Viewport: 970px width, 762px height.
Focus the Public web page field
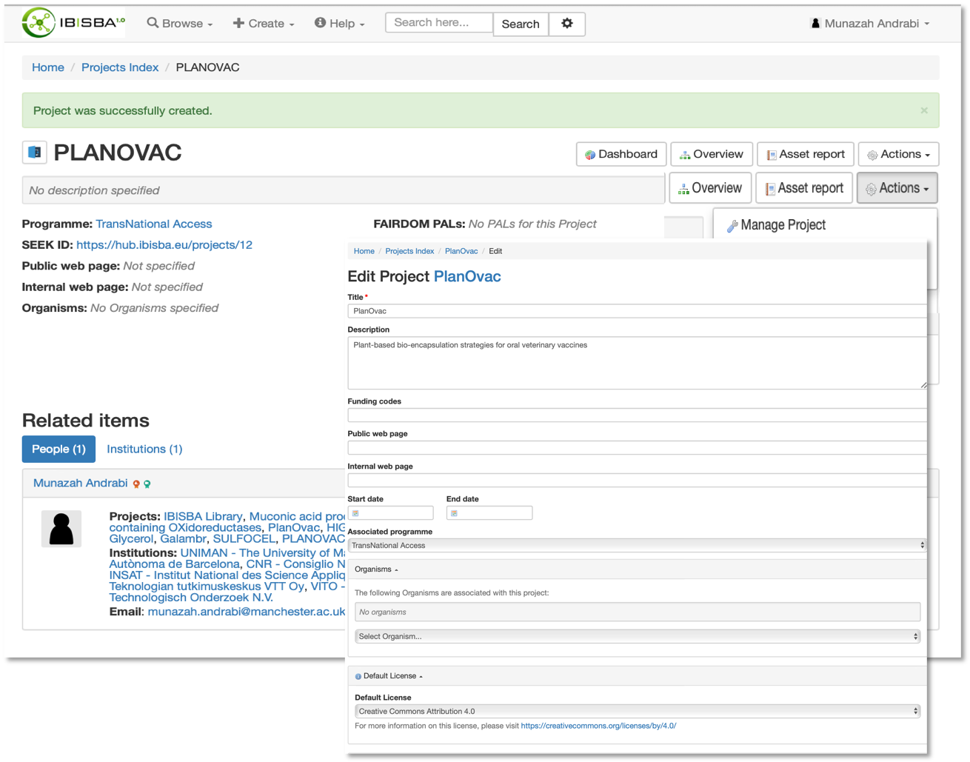click(x=637, y=447)
